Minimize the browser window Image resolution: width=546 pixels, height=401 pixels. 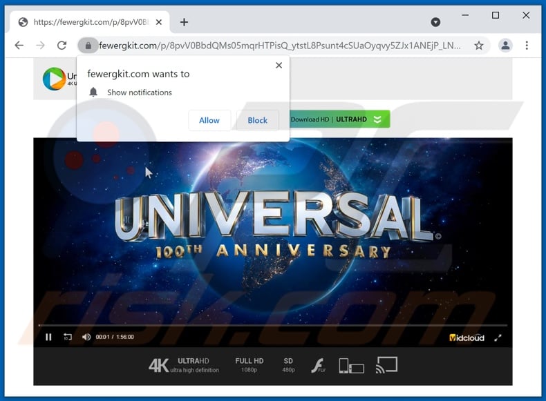[x=465, y=15]
